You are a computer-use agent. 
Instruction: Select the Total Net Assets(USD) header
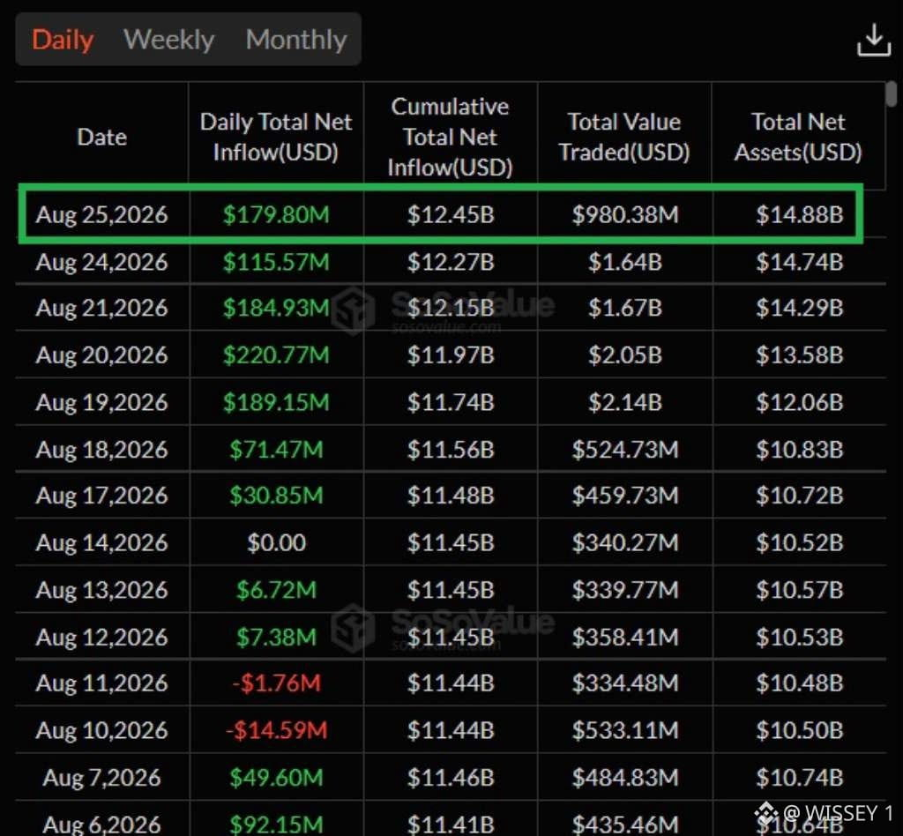tap(798, 137)
